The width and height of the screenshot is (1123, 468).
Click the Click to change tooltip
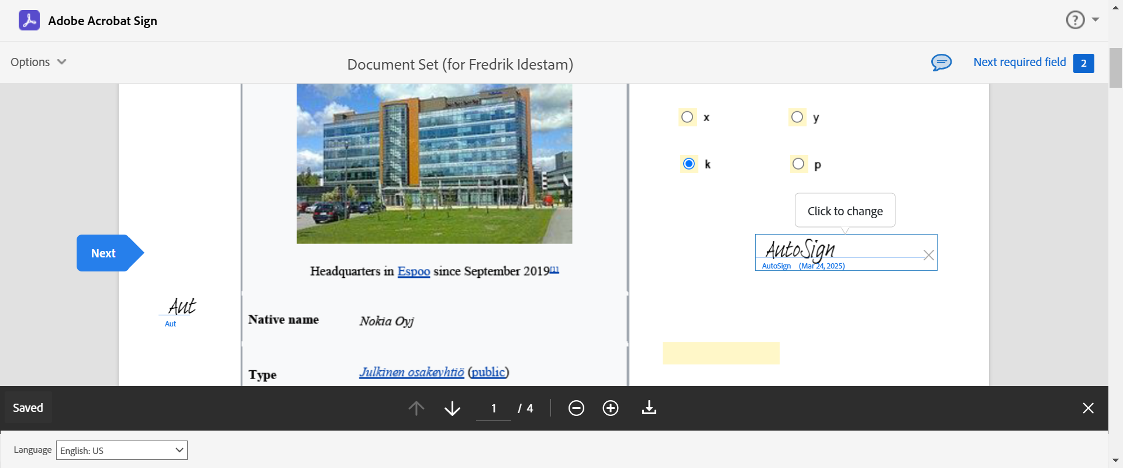point(845,211)
